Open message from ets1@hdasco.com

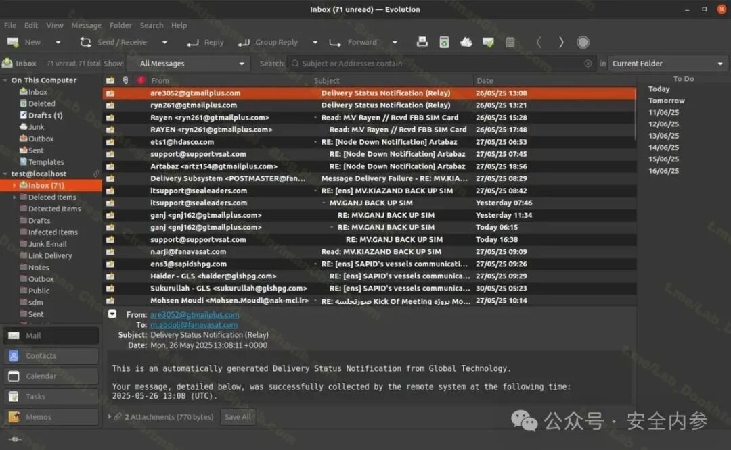(370, 142)
